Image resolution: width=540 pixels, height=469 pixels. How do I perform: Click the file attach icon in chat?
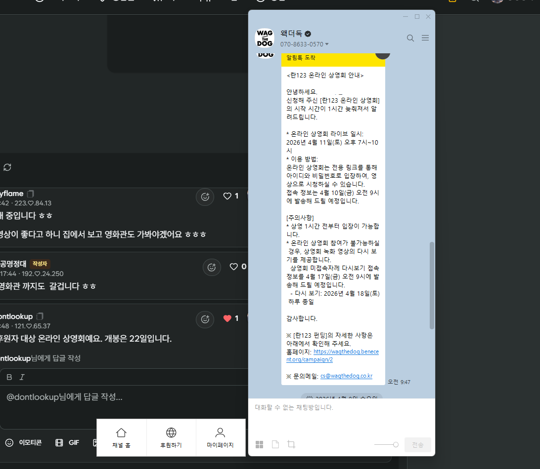point(275,444)
